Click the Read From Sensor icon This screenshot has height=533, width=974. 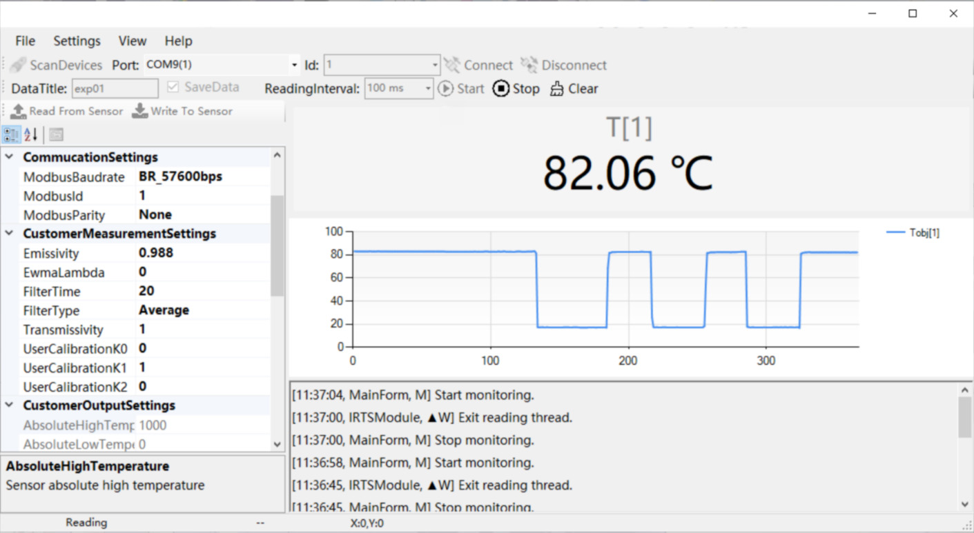18,111
